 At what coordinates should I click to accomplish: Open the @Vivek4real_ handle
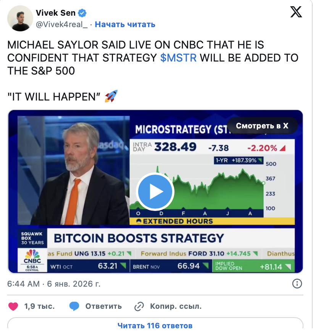[62, 24]
